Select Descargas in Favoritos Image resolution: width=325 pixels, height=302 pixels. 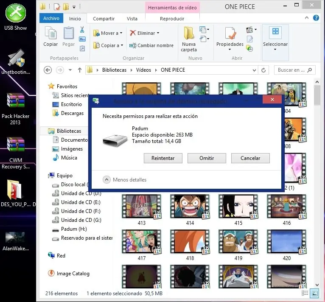point(68,113)
